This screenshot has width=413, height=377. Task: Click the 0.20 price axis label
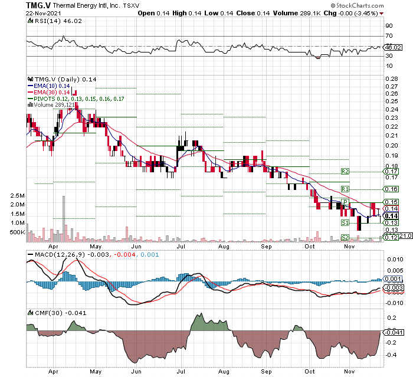(x=392, y=145)
